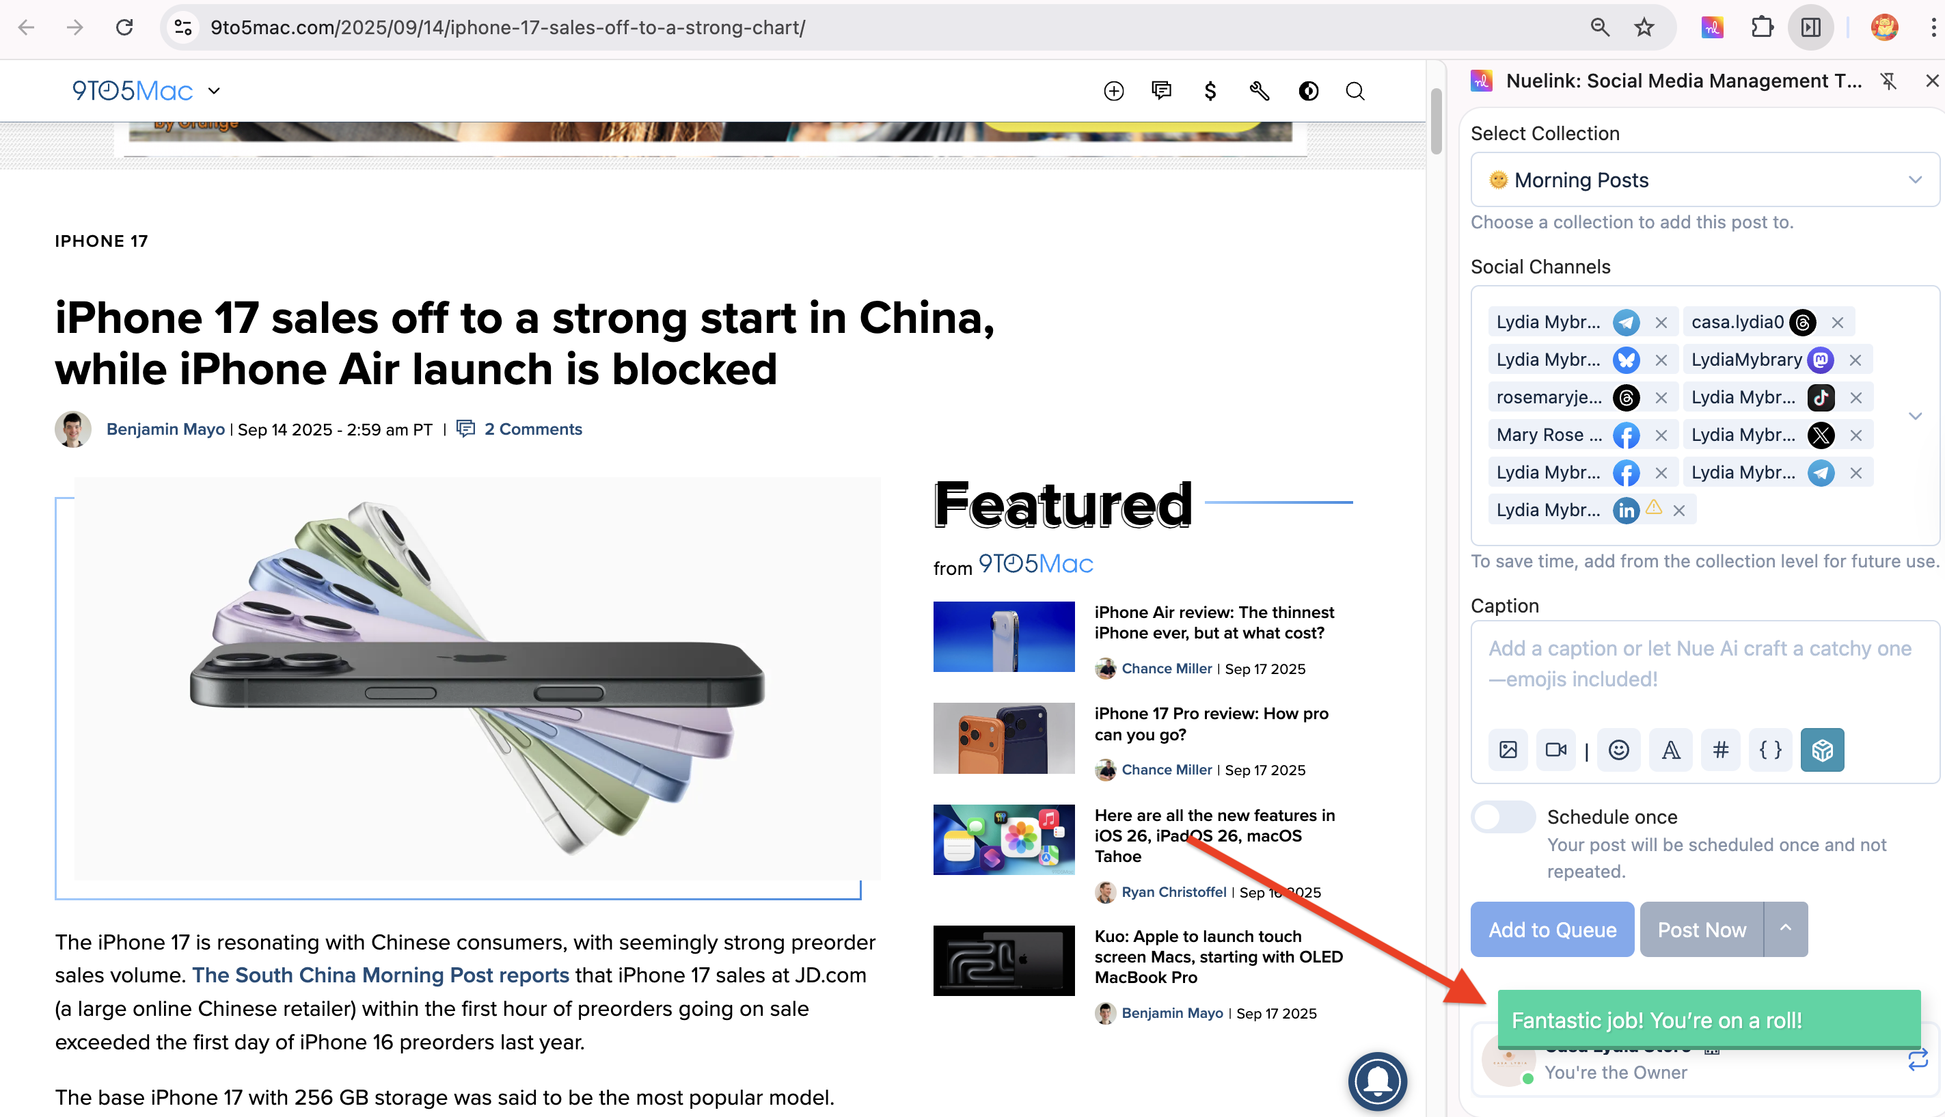Remove the casa.lydia0 Threads channel
The width and height of the screenshot is (1945, 1117).
click(x=1837, y=322)
